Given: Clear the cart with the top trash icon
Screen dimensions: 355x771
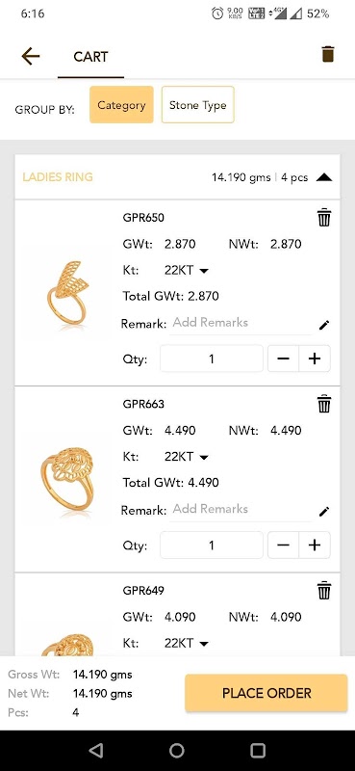Looking at the screenshot, I should (x=327, y=54).
